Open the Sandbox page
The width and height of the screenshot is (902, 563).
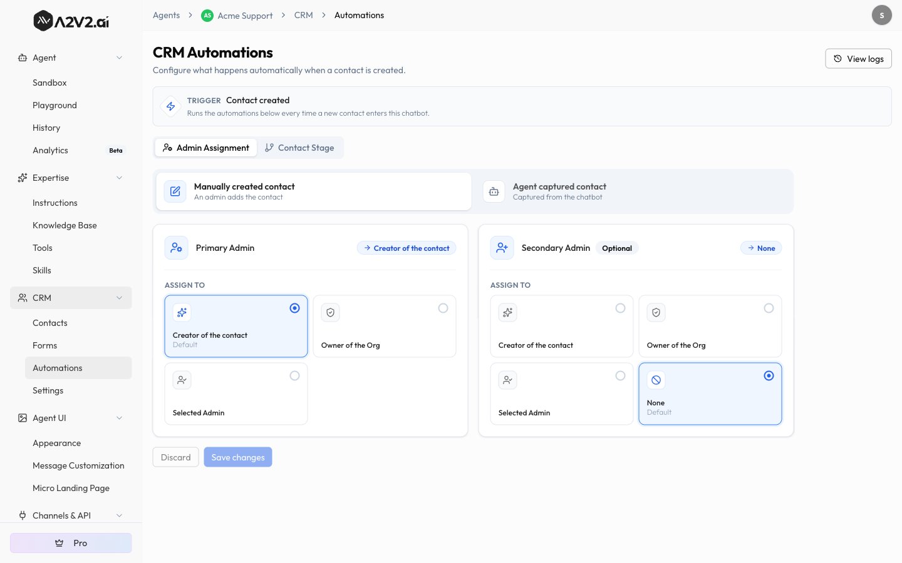click(78, 83)
